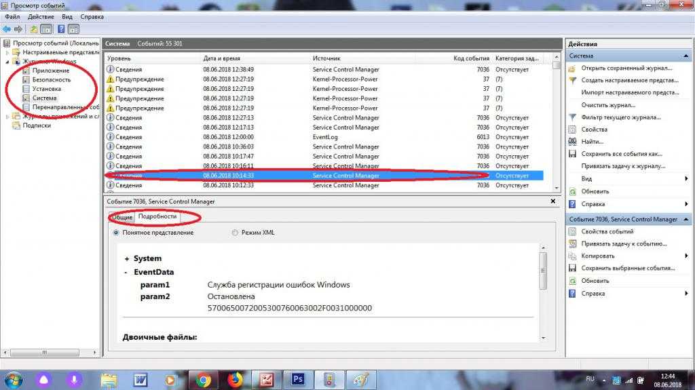Sort by Код события column header
This screenshot has width=695, height=390.
pos(471,58)
